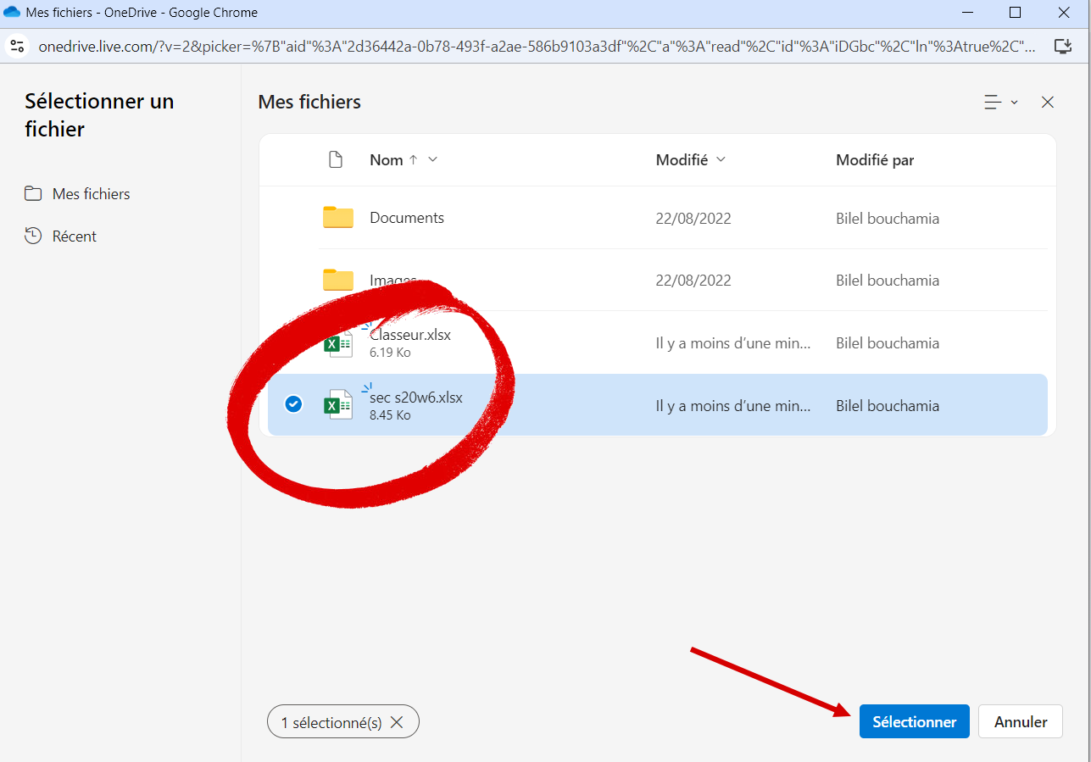This screenshot has width=1091, height=762.
Task: Click the modified time in Classeur.xlsx row
Action: point(733,343)
